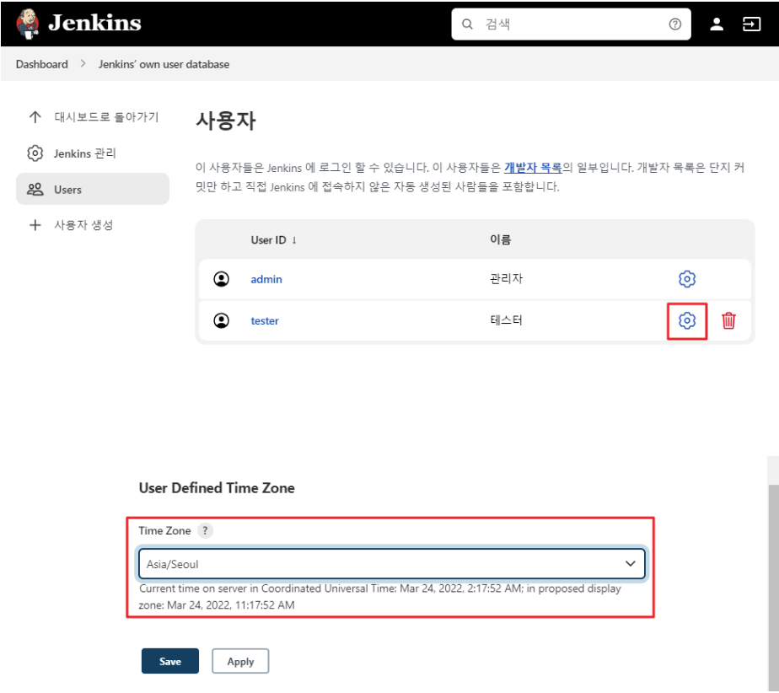Click the people icon beside Users

[35, 190]
